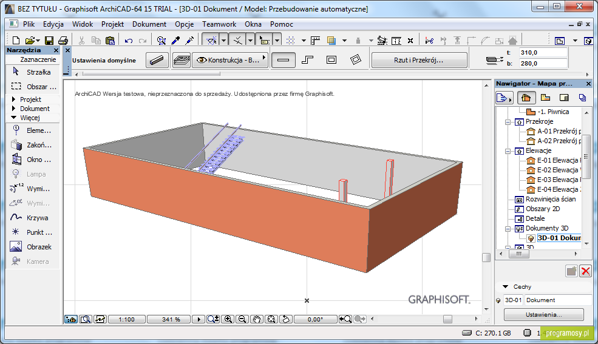Expand the Dokument toolbox group
Screen dimensions: 598x344
click(x=14, y=108)
